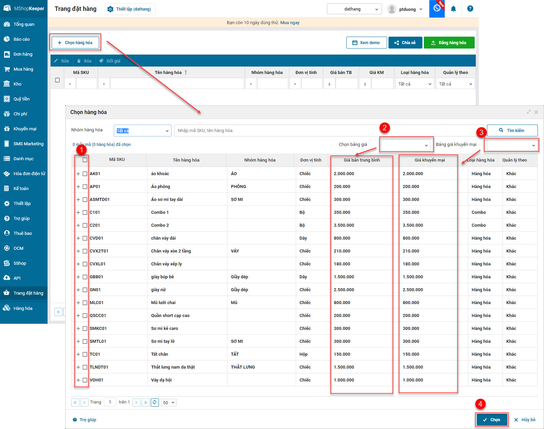Tick checkbox for CVD01 chân váy dài
This screenshot has width=544, height=429.
pos(85,238)
